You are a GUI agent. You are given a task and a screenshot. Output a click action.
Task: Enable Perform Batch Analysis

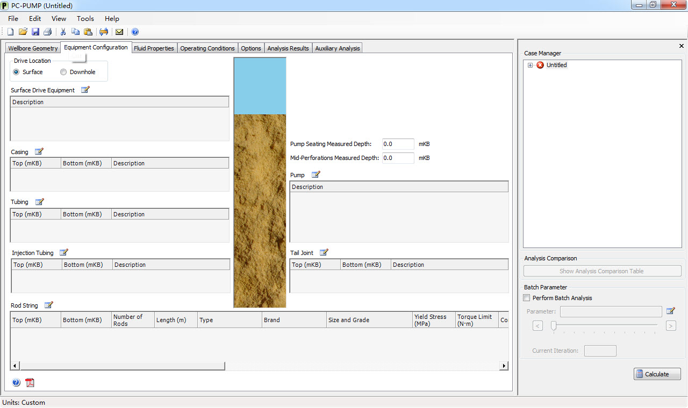click(527, 298)
